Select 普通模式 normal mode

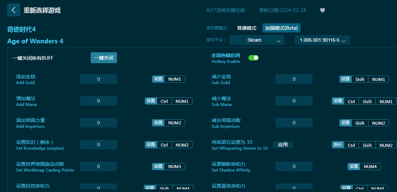click(247, 28)
